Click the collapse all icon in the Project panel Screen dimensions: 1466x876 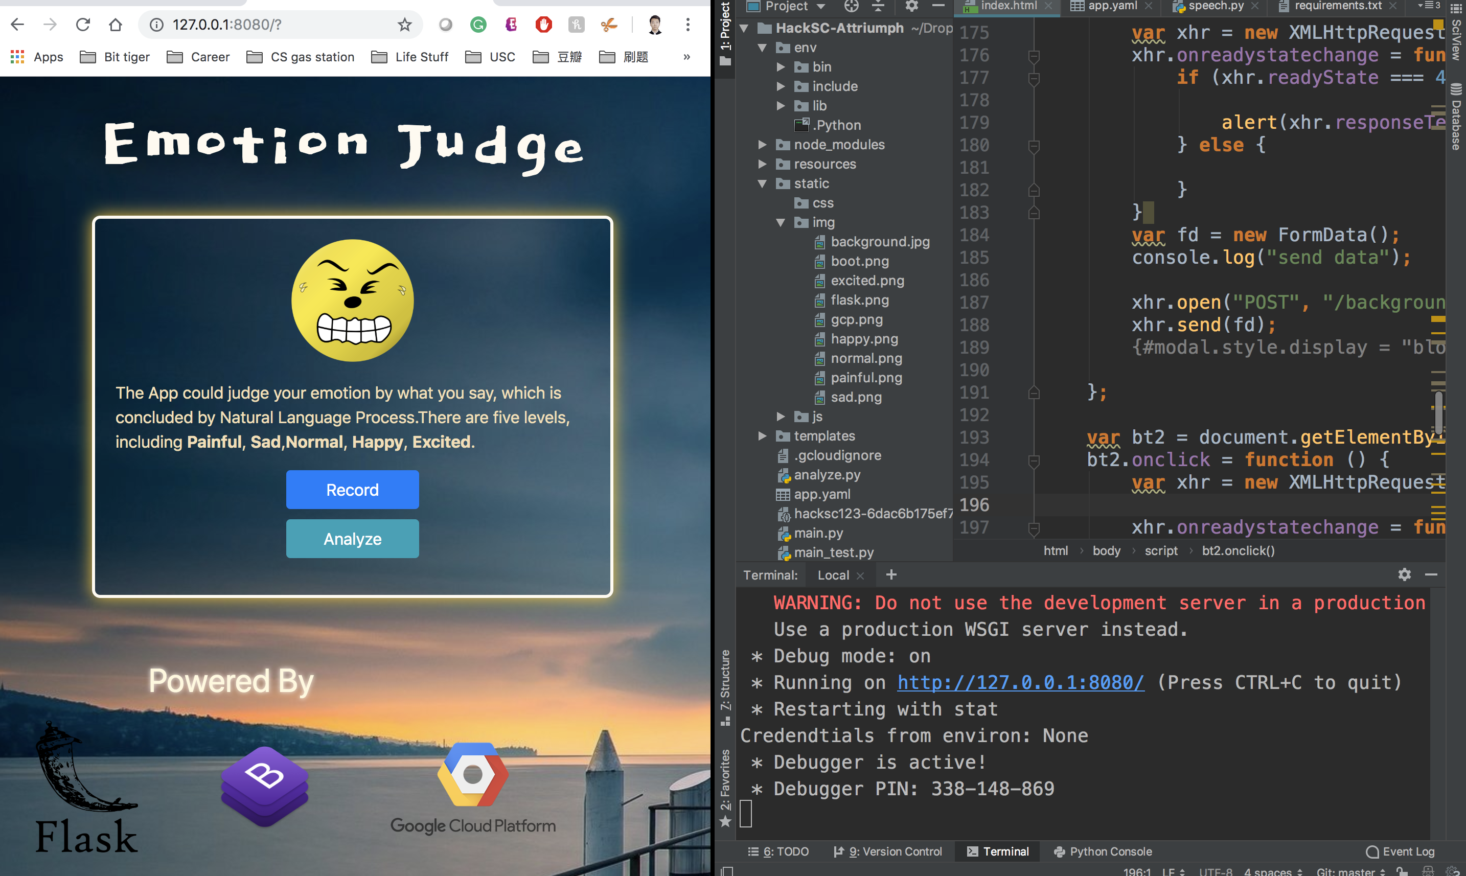879,6
